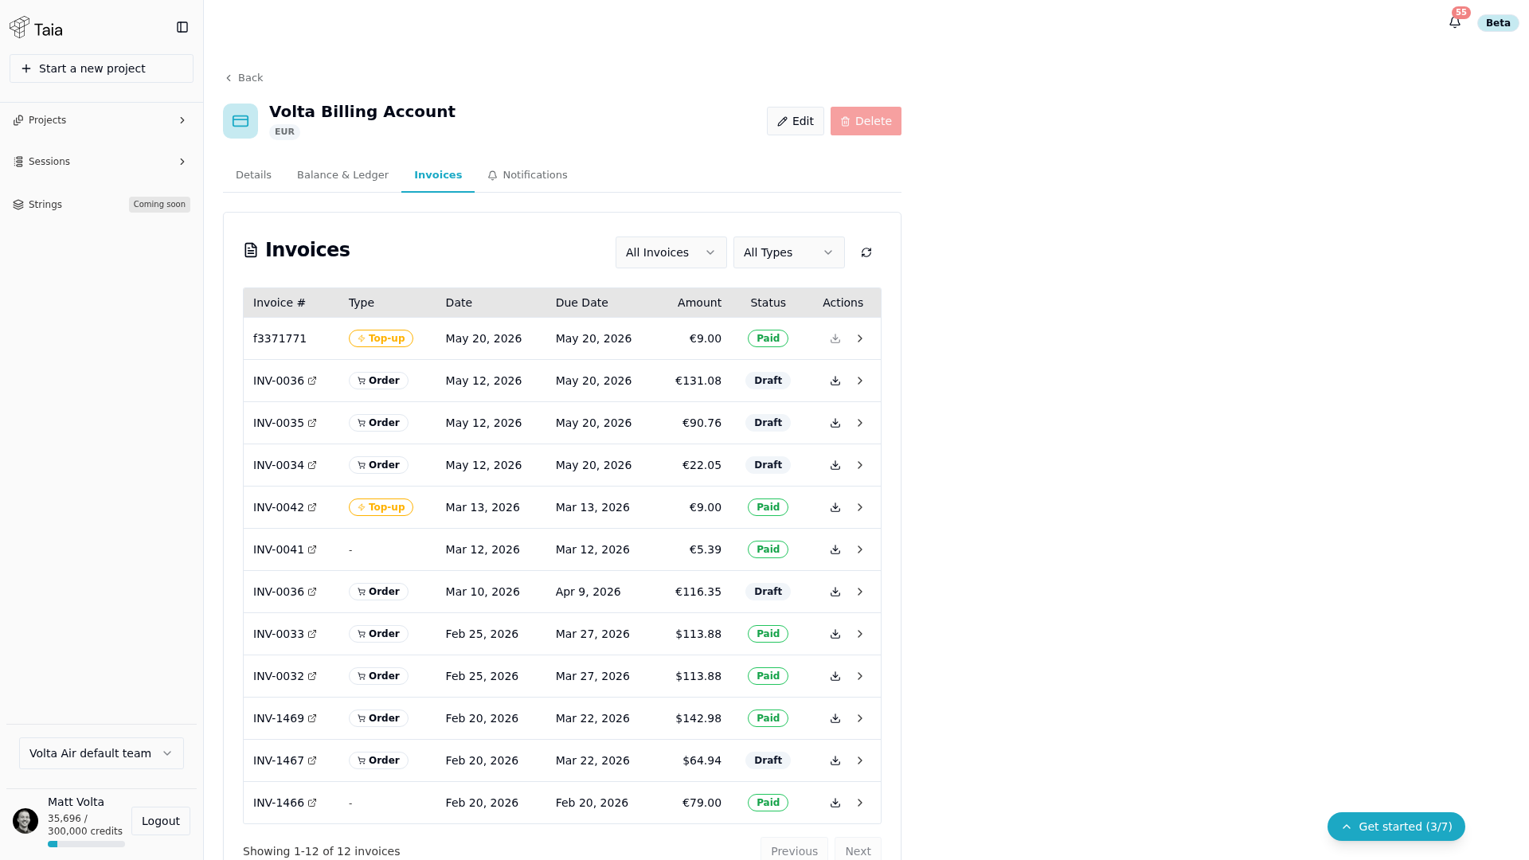Edit the Volta Billing Account

(x=795, y=121)
